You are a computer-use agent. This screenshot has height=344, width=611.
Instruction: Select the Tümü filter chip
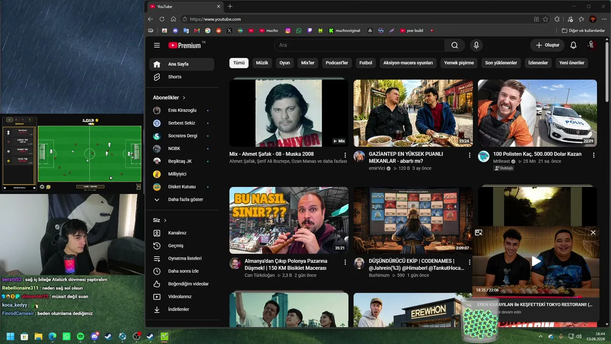pyautogui.click(x=239, y=63)
